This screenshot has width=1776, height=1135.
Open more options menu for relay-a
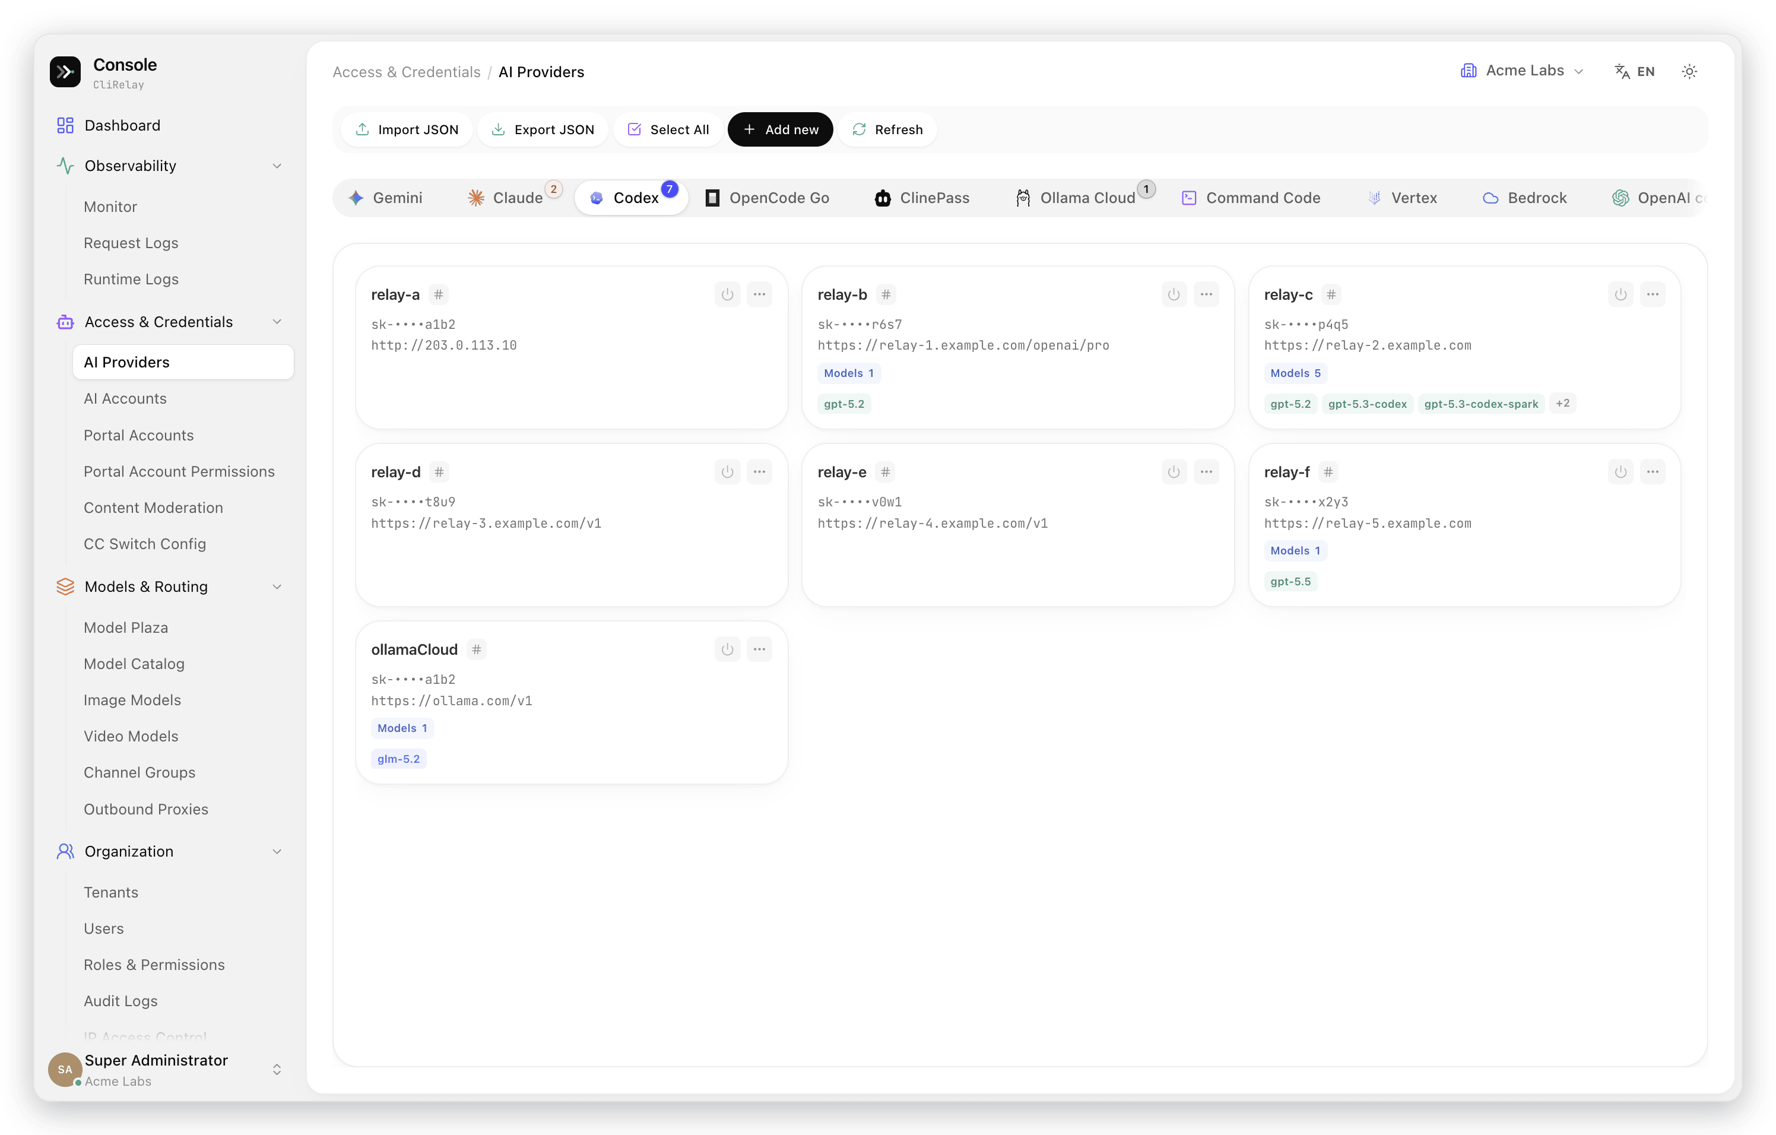coord(760,294)
